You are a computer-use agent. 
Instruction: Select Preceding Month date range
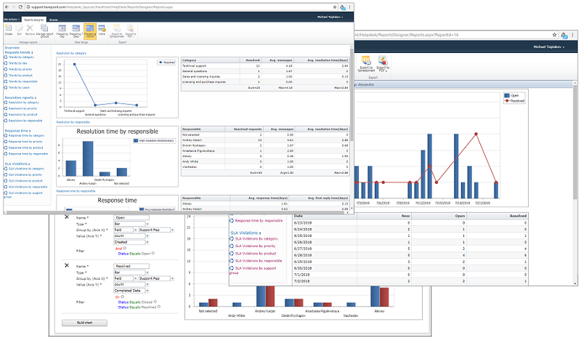(90, 31)
